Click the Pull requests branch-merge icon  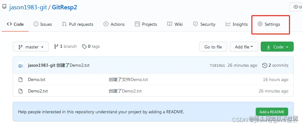click(64, 24)
